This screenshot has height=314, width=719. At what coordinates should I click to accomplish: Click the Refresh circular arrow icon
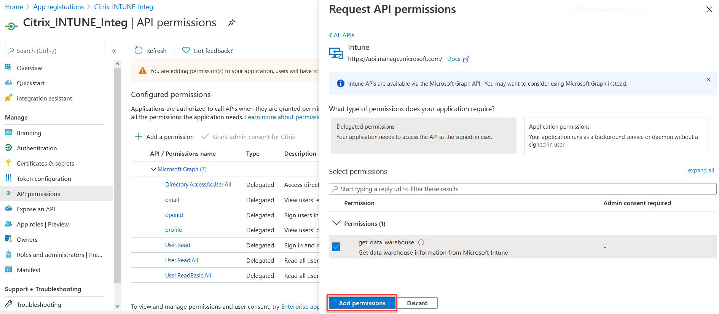pyautogui.click(x=139, y=51)
